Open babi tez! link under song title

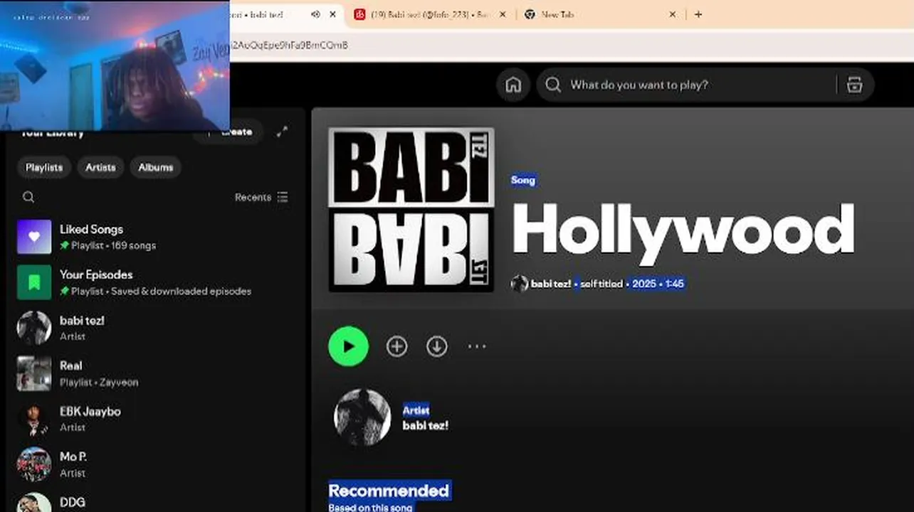tap(550, 284)
